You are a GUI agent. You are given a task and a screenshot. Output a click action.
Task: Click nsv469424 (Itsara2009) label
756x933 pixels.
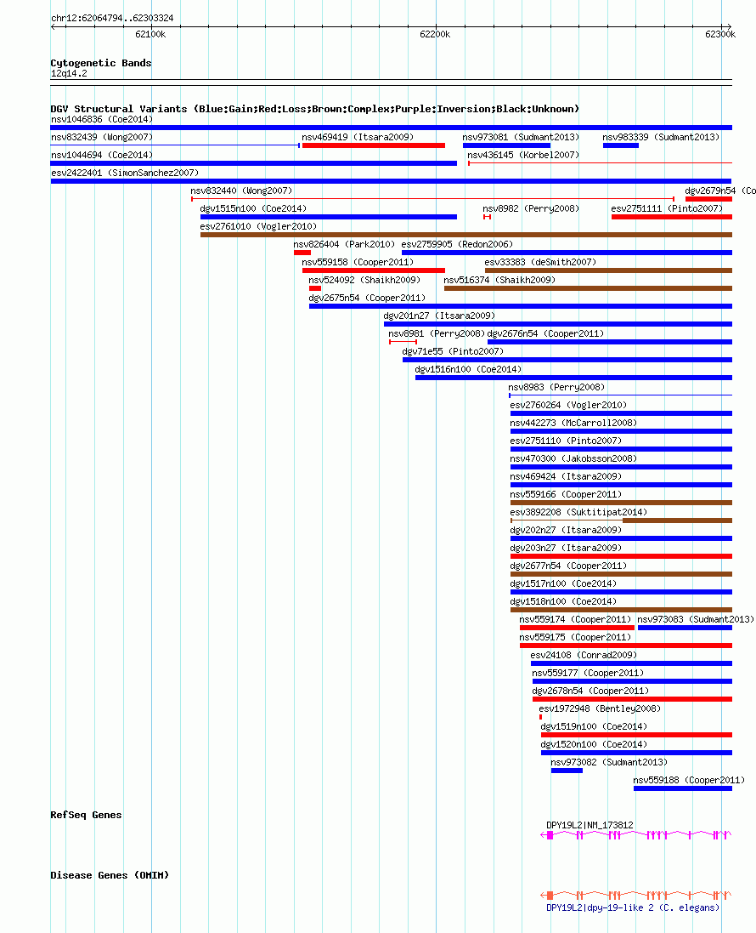pos(566,476)
